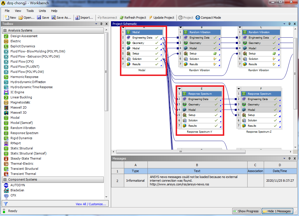Open the dropdown arrow on the Modal system header
Screen dimensions: 299x216
click(123, 27)
